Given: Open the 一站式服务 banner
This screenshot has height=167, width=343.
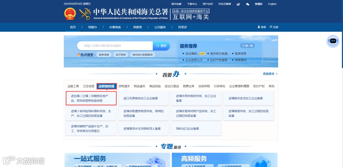Looking at the screenshot, I should (117, 160).
